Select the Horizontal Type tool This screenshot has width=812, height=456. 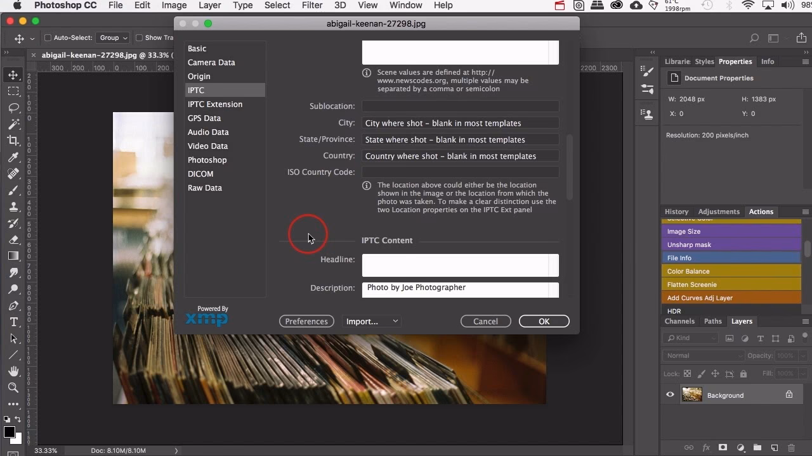coord(13,322)
